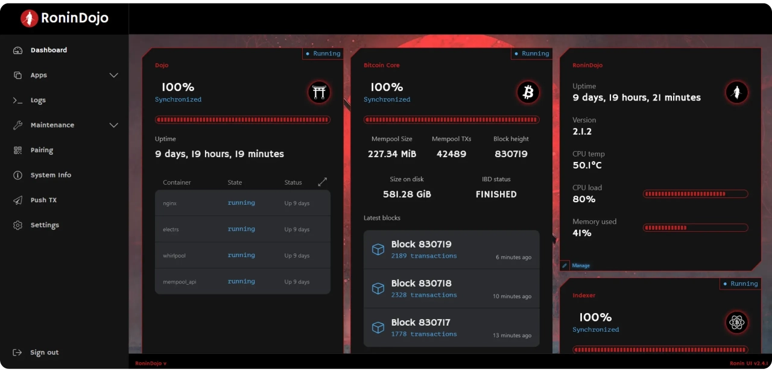
Task: Click the Manage link on RoninDojo card
Action: pyautogui.click(x=581, y=265)
